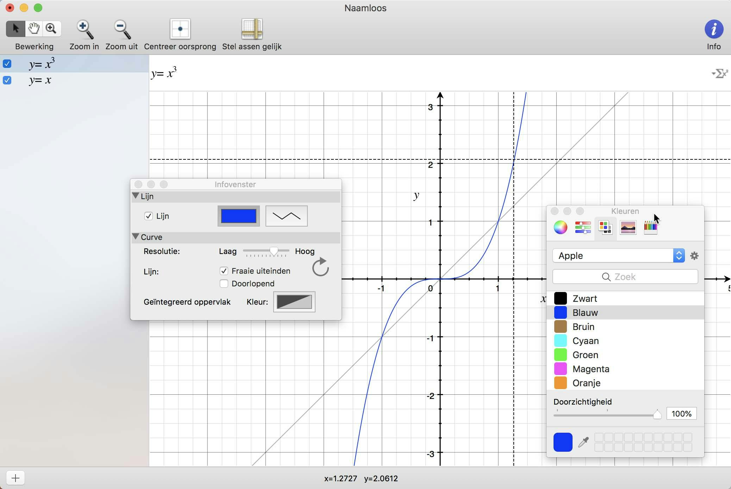Click the Zoom uit magnifier icon
The width and height of the screenshot is (731, 489).
point(121,30)
